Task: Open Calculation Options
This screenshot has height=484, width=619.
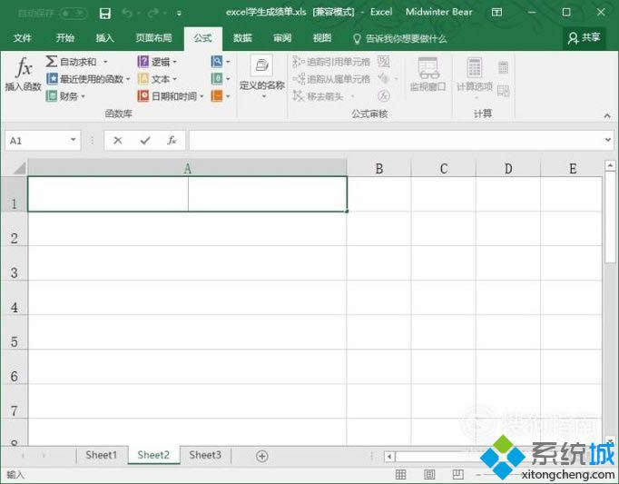Action: tap(475, 77)
